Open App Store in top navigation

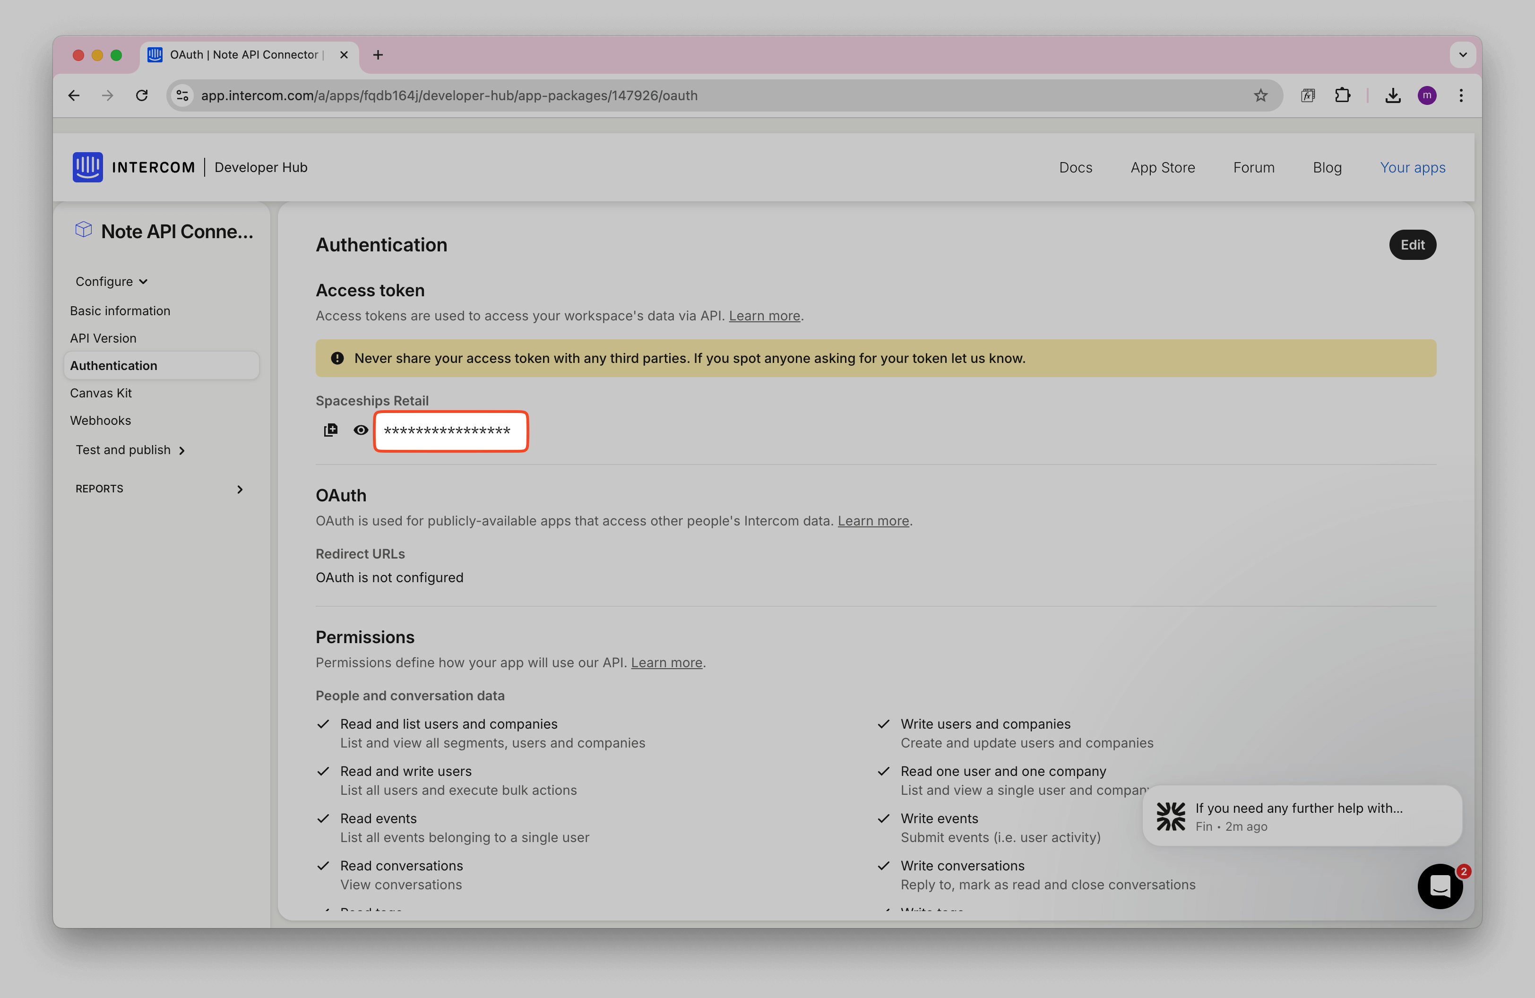(x=1162, y=168)
